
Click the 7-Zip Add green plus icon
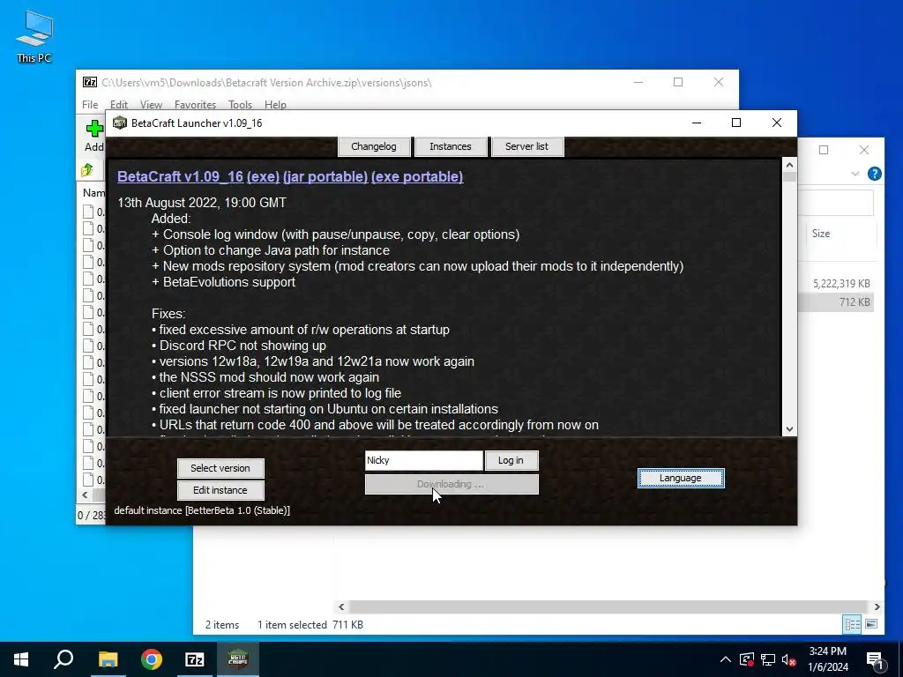(x=94, y=129)
